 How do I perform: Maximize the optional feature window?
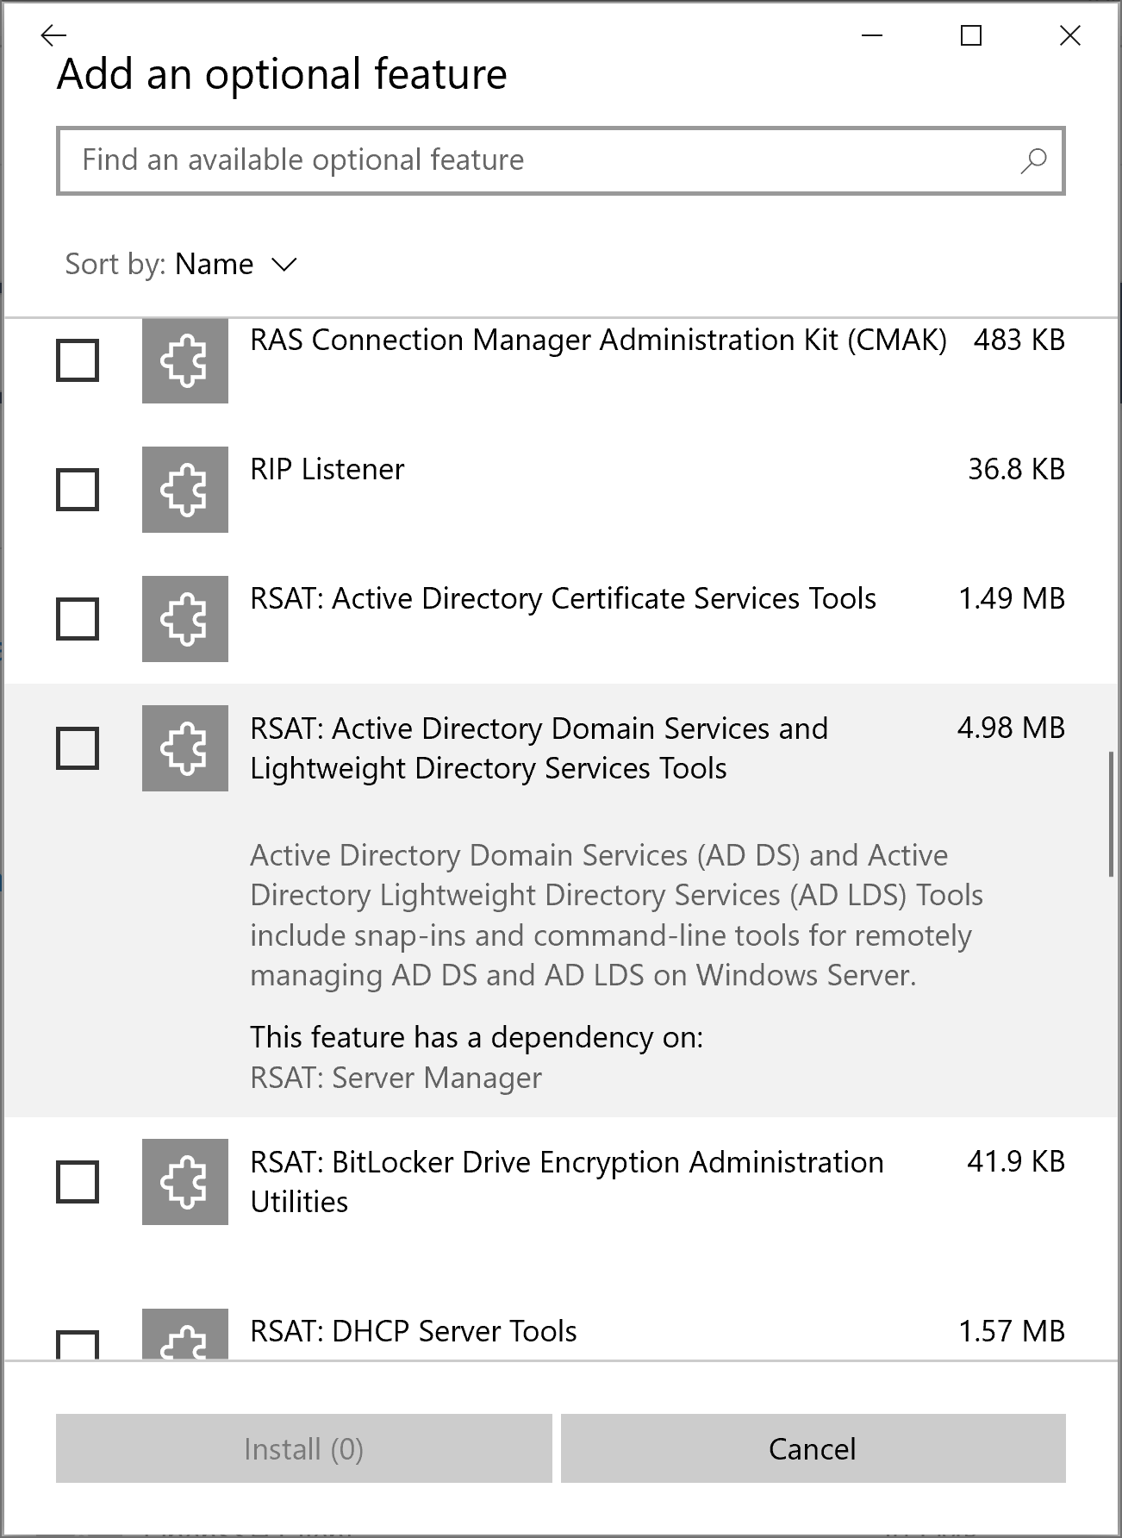coord(971,35)
